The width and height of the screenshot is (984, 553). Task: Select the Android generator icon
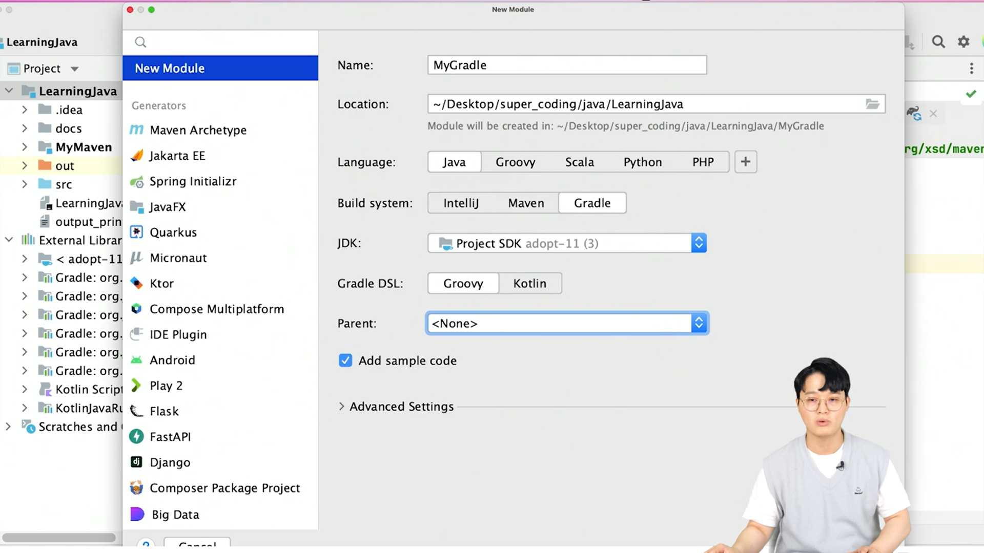(x=136, y=360)
